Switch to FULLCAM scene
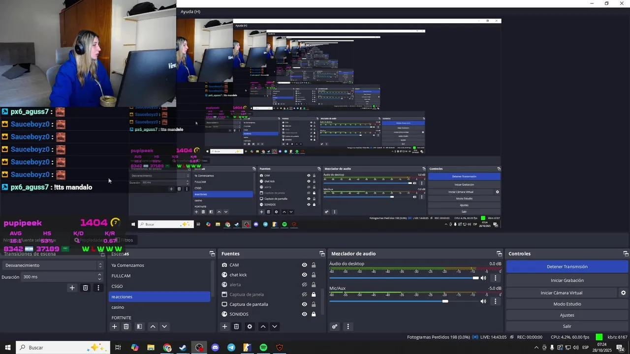Image resolution: width=630 pixels, height=354 pixels. click(x=159, y=276)
